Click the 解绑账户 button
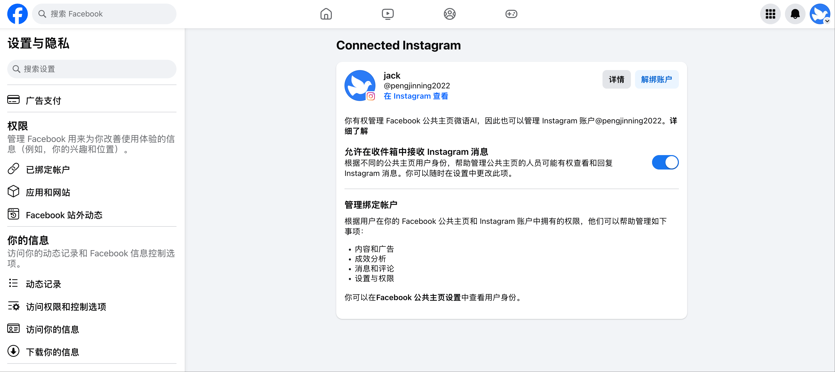The height and width of the screenshot is (372, 835). (656, 79)
